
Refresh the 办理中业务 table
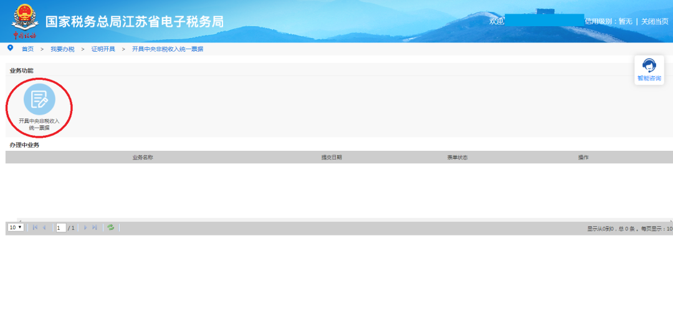click(111, 227)
